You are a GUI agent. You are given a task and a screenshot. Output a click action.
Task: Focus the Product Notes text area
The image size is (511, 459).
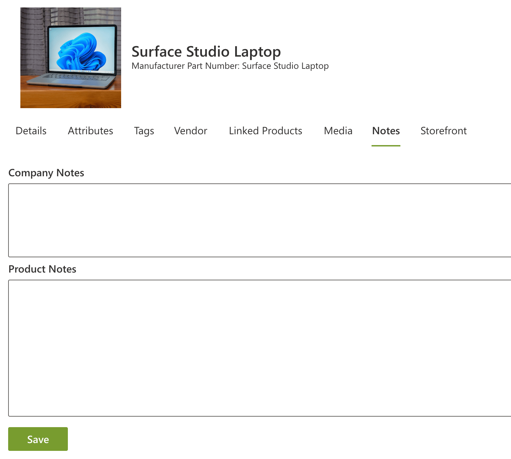260,348
